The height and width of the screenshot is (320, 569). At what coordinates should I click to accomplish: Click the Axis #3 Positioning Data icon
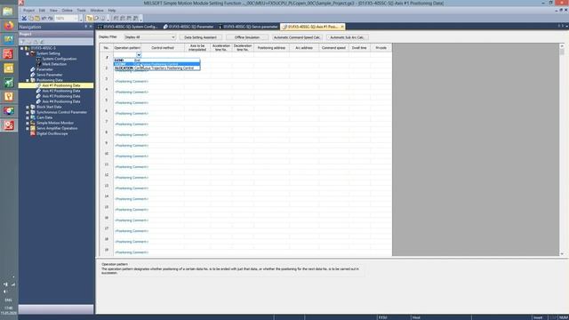pos(38,96)
